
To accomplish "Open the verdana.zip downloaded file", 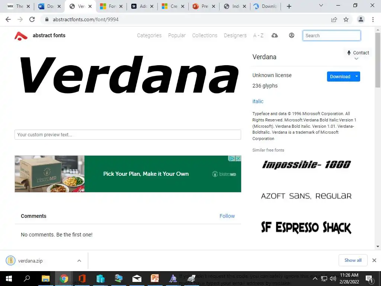I will (x=31, y=261).
